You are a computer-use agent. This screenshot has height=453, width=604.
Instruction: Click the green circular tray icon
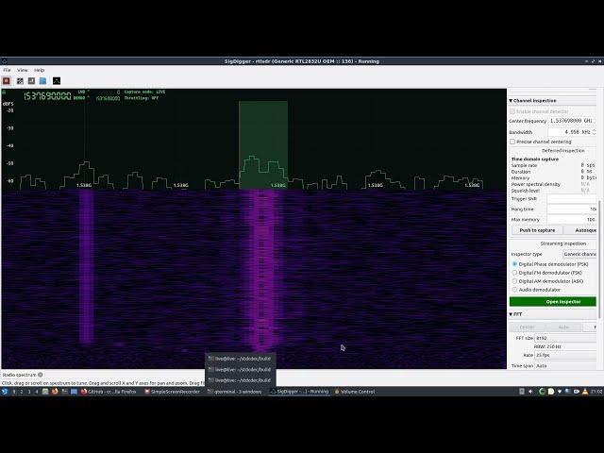tap(542, 392)
